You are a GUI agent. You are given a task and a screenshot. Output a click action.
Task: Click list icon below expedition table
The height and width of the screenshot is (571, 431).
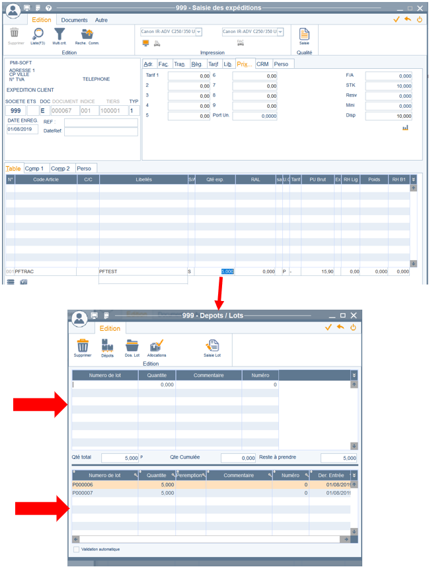pyautogui.click(x=11, y=281)
